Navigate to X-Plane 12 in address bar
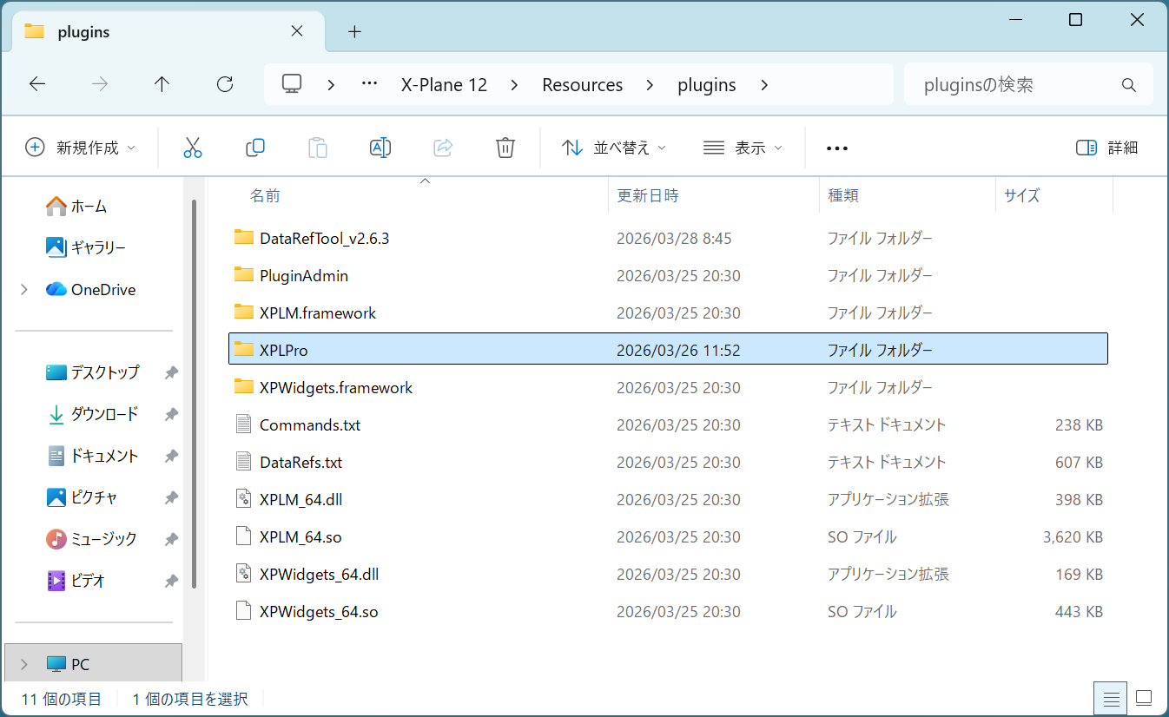1169x717 pixels. (x=444, y=85)
